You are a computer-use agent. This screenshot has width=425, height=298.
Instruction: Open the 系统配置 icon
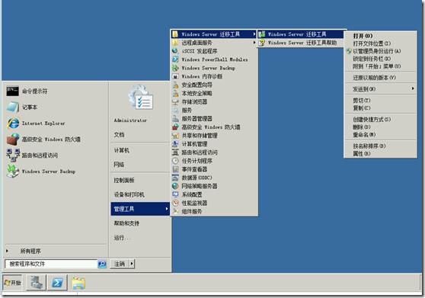click(x=175, y=194)
